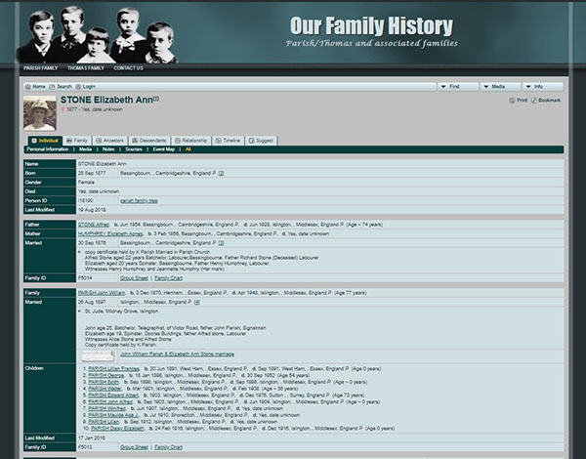Show the Personal Information section

pos(48,149)
